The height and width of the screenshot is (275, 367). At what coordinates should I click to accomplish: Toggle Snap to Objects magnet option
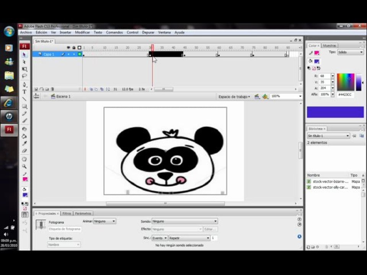point(25,214)
